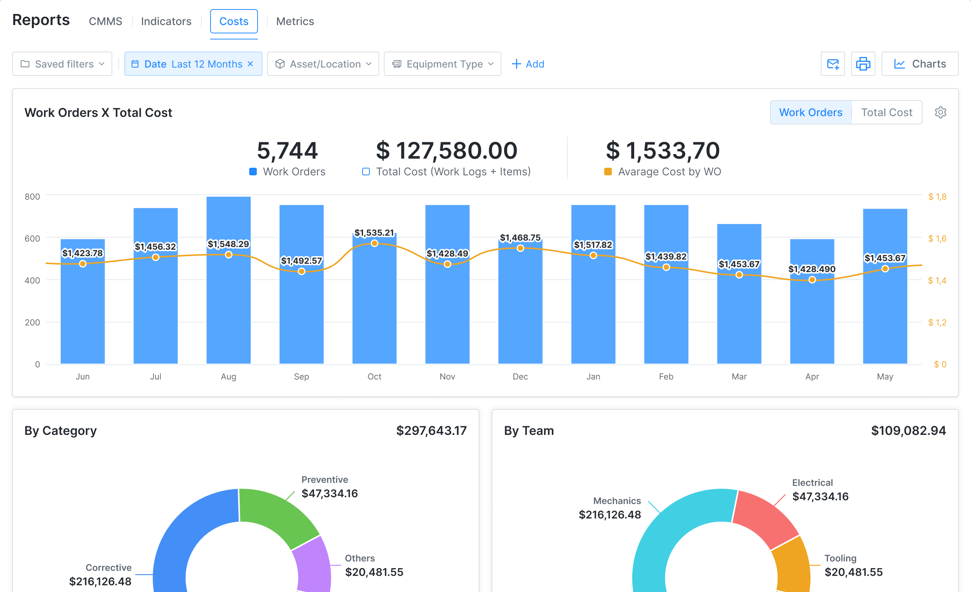Click the cube icon in Asset/Location filter
Image resolution: width=971 pixels, height=592 pixels.
tap(280, 64)
